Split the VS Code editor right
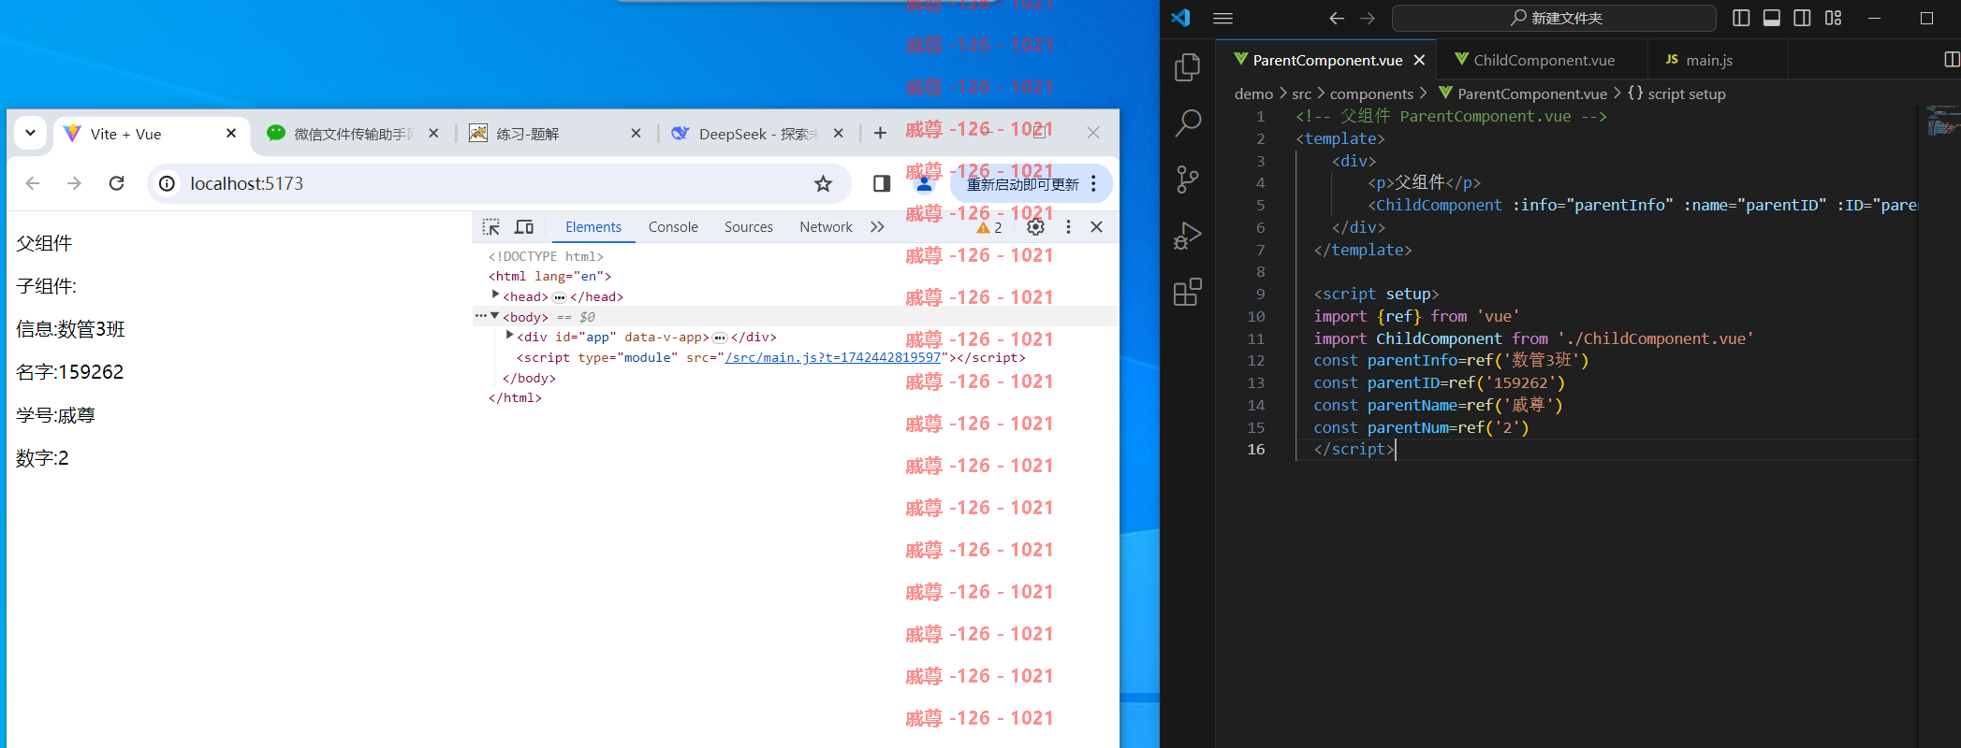 coord(1952,60)
